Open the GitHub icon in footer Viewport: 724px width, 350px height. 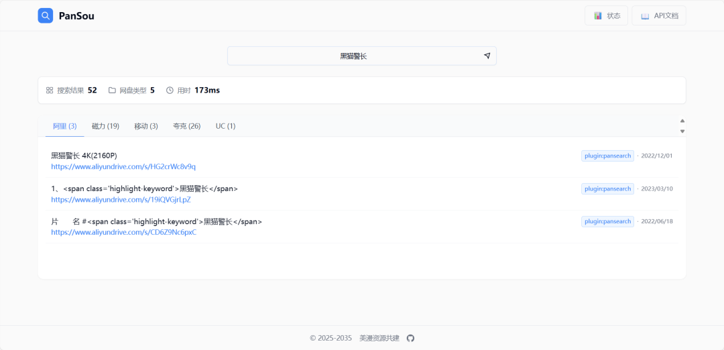[410, 338]
